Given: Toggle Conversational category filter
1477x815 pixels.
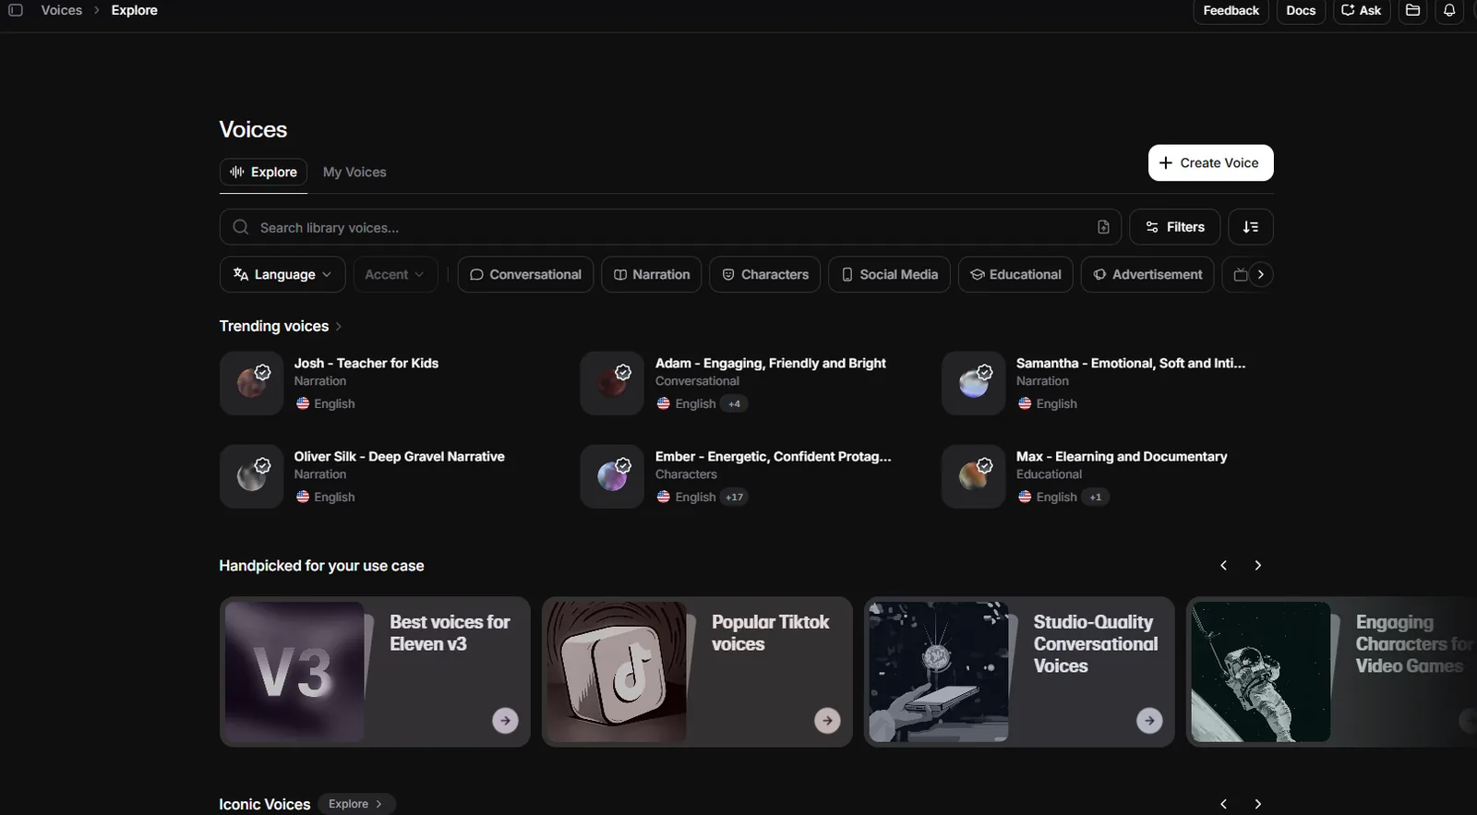Looking at the screenshot, I should (525, 274).
